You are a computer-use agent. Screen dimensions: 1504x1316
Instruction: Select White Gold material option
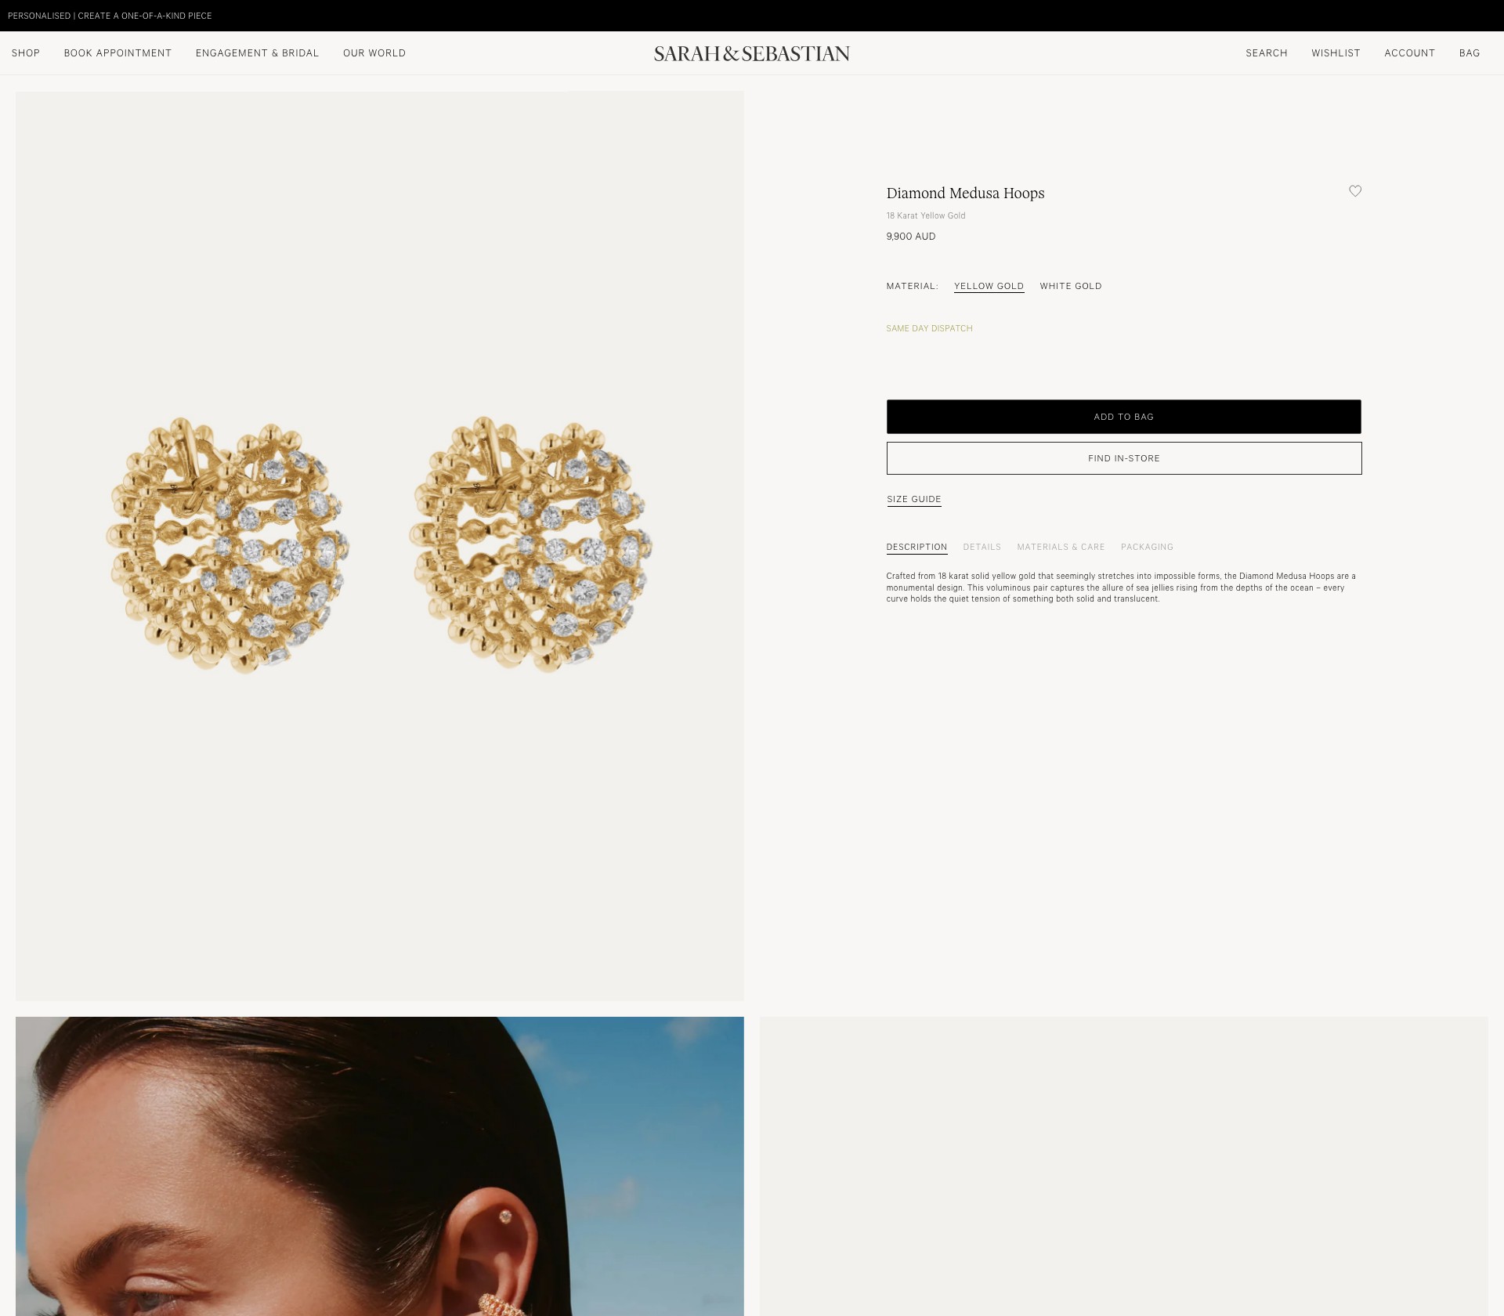(1071, 286)
